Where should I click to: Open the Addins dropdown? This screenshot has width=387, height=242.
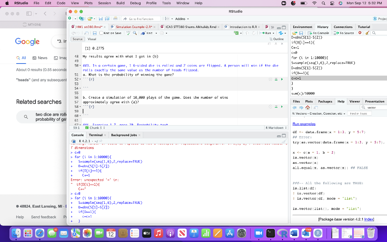(182, 19)
